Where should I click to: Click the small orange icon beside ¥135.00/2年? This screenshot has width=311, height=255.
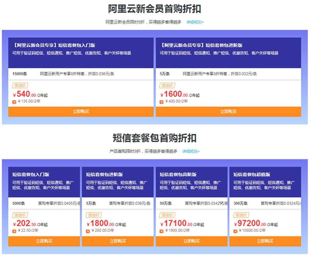pos(14,102)
